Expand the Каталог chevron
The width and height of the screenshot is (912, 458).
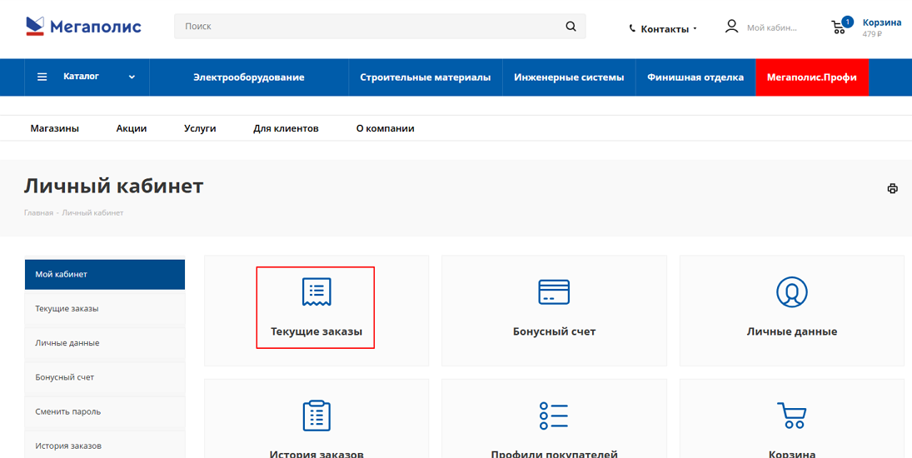tap(132, 77)
